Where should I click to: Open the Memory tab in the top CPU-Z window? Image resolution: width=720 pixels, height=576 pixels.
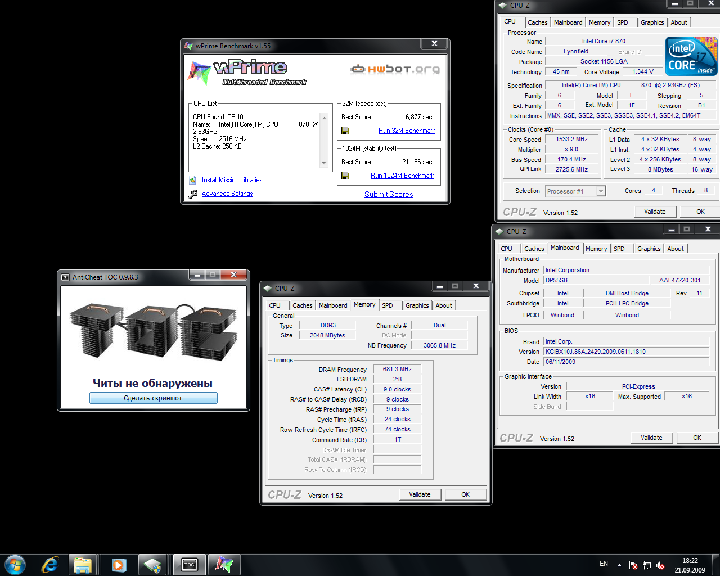pos(600,22)
